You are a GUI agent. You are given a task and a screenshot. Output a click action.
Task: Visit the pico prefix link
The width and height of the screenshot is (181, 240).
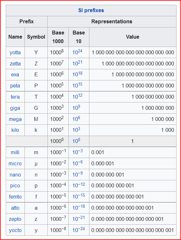click(15, 186)
